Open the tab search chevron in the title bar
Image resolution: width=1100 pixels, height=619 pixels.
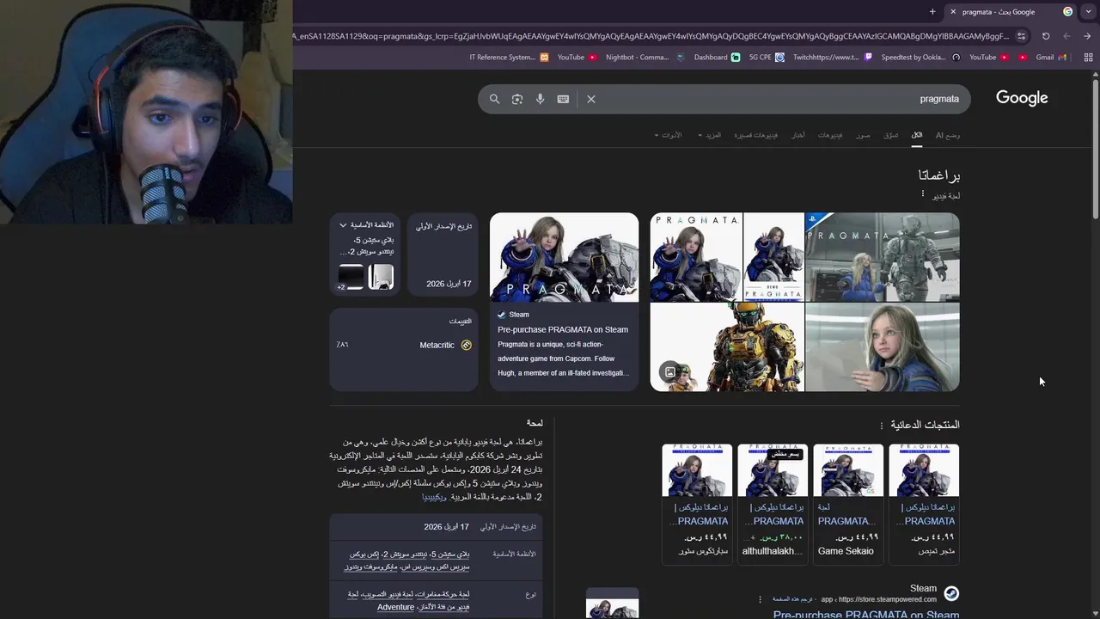coord(1088,11)
